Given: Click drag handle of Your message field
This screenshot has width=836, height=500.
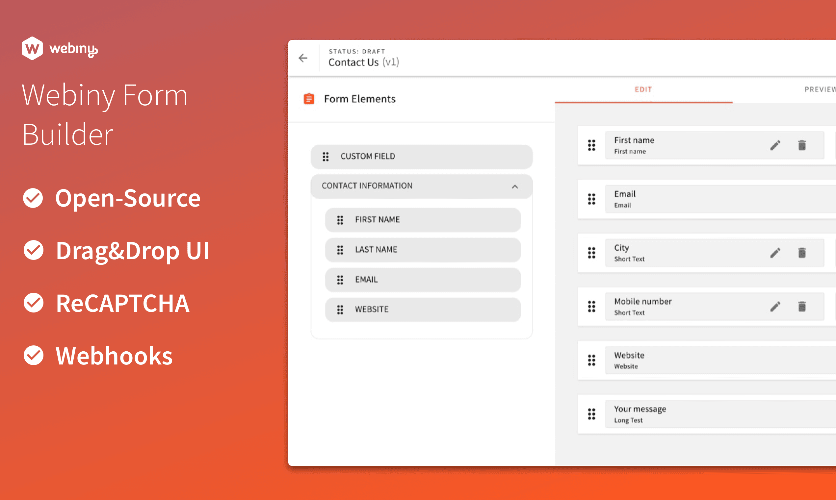Looking at the screenshot, I should pyautogui.click(x=591, y=414).
